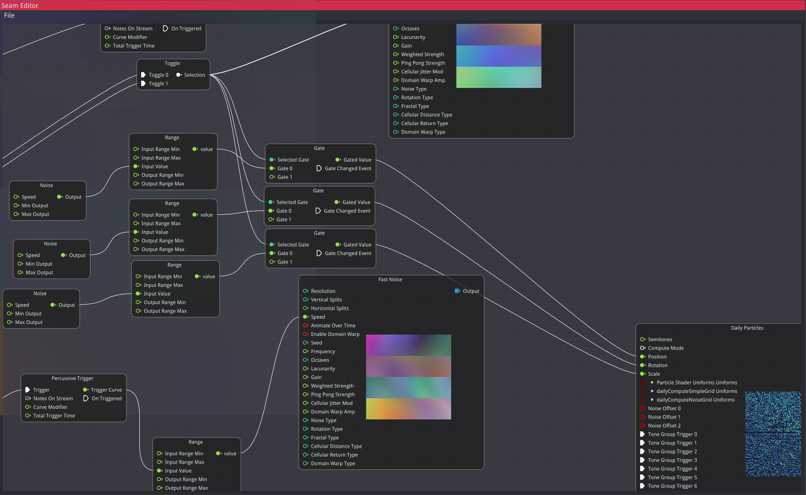Click Percussive Trigger Curve Modifier input pin
The width and height of the screenshot is (806, 495).
(27, 407)
